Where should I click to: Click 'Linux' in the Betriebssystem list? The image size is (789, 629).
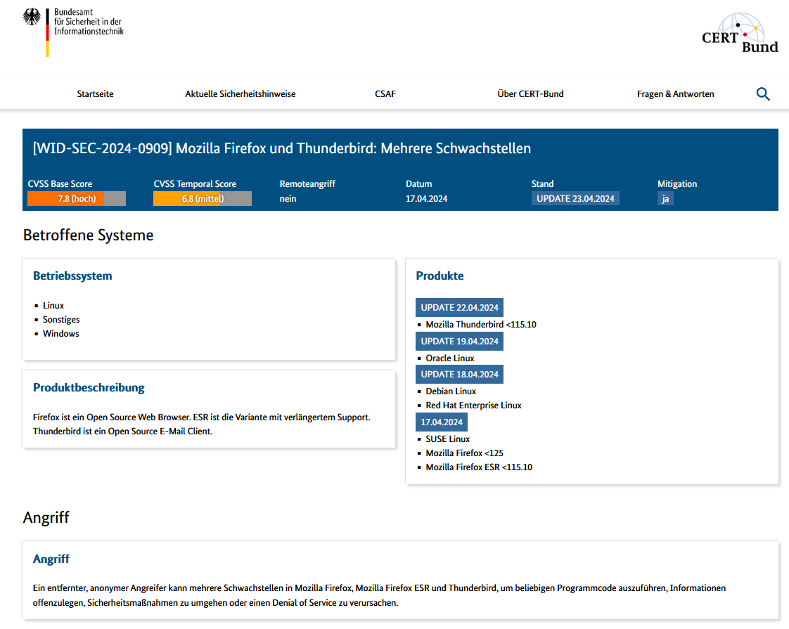click(x=53, y=306)
